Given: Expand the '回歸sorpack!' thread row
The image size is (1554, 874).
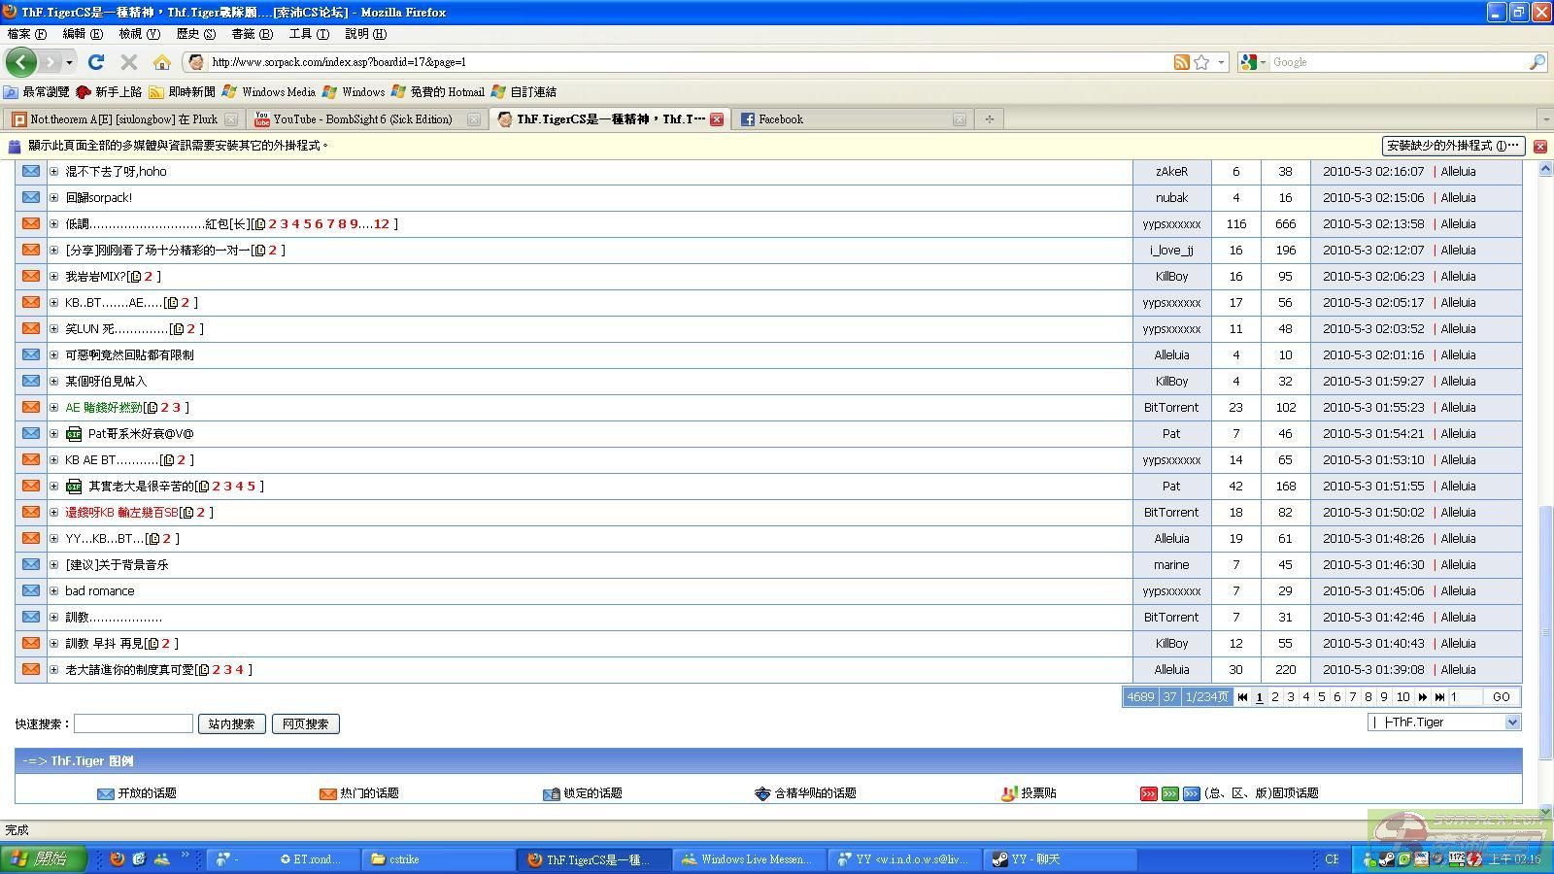Looking at the screenshot, I should coord(54,198).
